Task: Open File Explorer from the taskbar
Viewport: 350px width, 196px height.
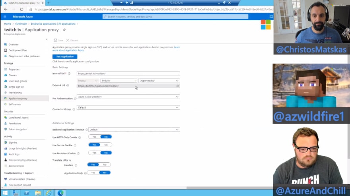Action: (38, 193)
